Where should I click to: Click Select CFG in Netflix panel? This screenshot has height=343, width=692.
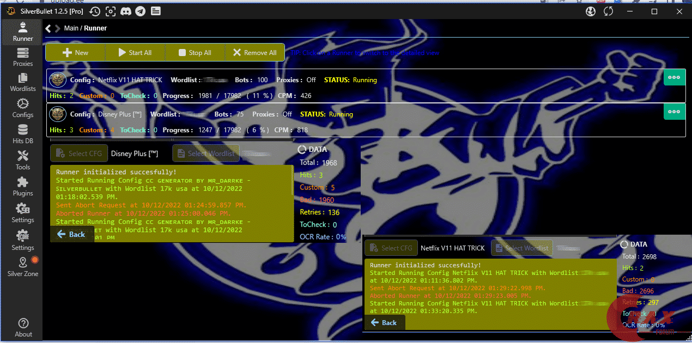391,248
